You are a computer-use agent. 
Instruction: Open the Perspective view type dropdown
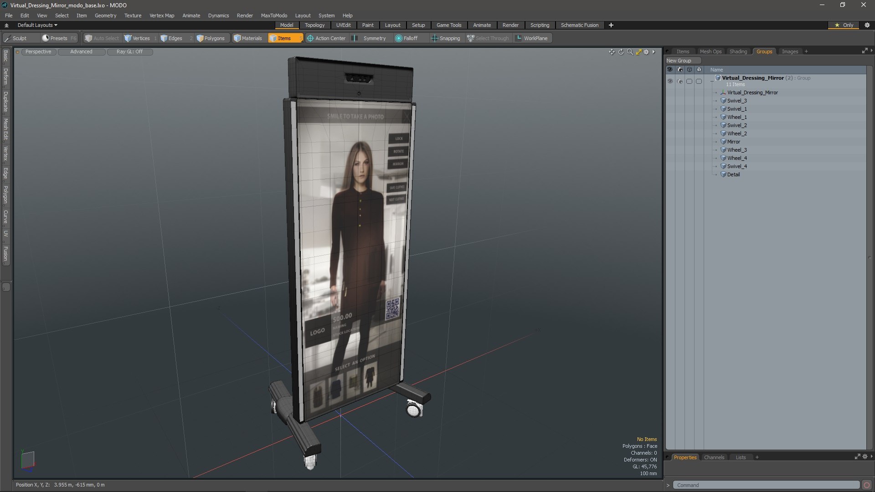click(38, 52)
